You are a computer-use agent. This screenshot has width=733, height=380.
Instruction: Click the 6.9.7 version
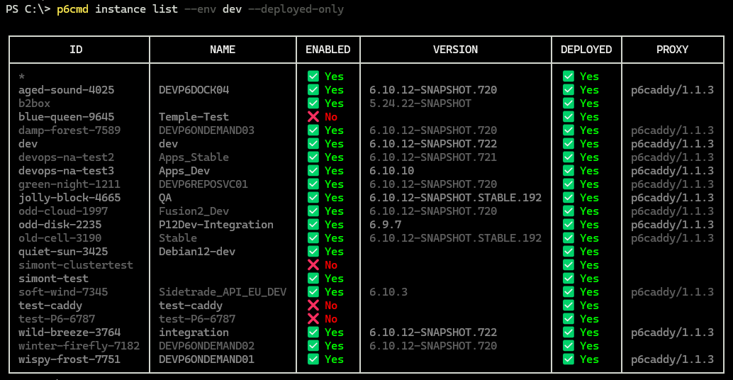(385, 224)
